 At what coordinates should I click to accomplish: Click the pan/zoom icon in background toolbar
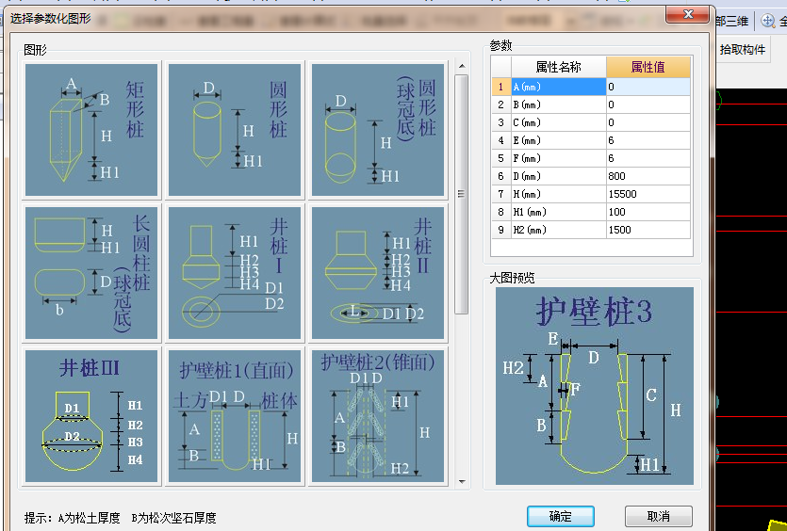[x=767, y=21]
